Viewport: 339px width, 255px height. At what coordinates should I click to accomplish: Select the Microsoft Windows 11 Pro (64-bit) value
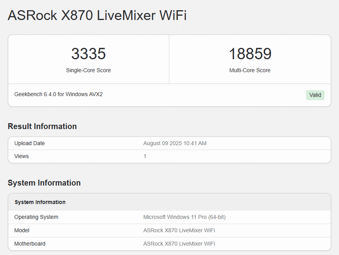point(185,217)
